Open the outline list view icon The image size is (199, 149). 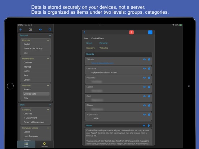[x=30, y=30]
